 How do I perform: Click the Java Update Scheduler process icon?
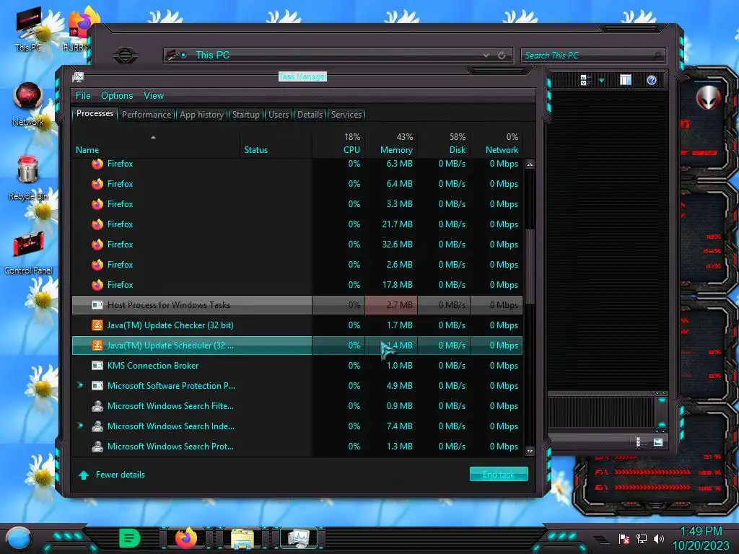[97, 346]
